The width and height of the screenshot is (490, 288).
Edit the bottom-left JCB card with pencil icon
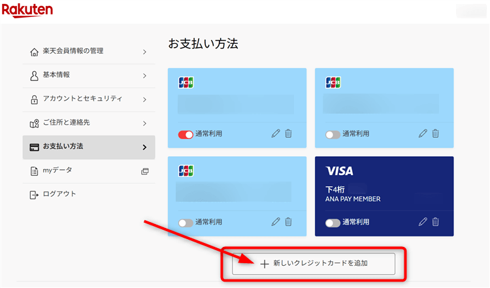click(276, 222)
